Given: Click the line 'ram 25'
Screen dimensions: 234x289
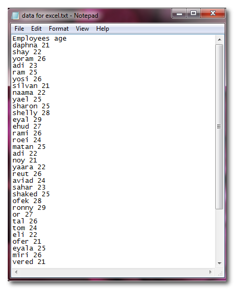Looking at the screenshot, I should pos(24,72).
